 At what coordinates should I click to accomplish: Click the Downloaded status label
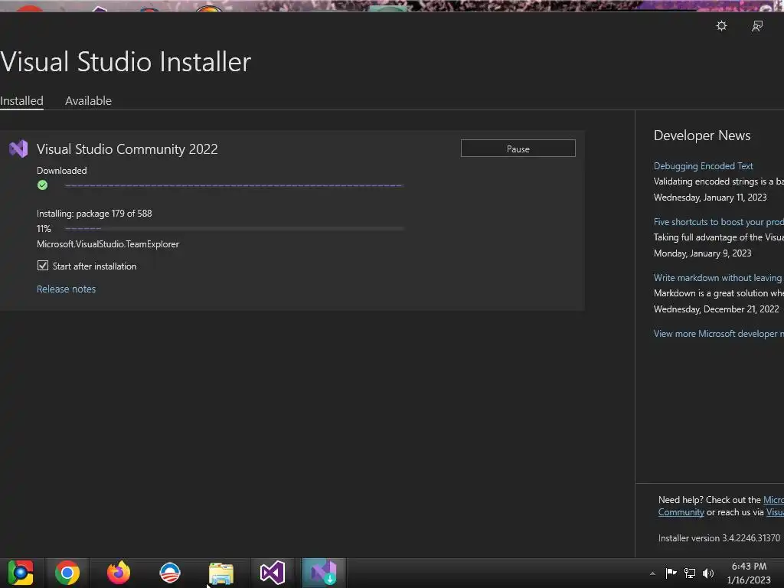tap(61, 171)
